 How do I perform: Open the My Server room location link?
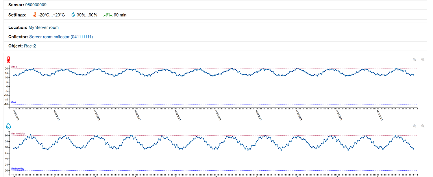(x=43, y=27)
